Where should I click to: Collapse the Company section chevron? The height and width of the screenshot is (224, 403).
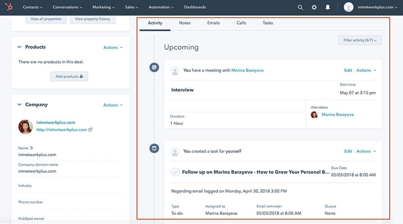pyautogui.click(x=19, y=105)
